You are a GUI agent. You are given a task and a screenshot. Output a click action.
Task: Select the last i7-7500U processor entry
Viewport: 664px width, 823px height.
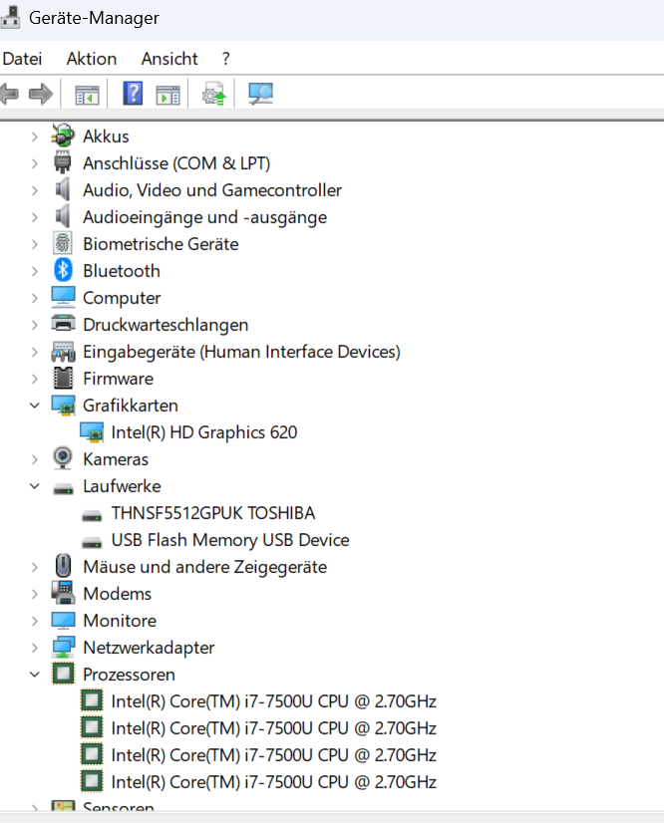pos(274,782)
